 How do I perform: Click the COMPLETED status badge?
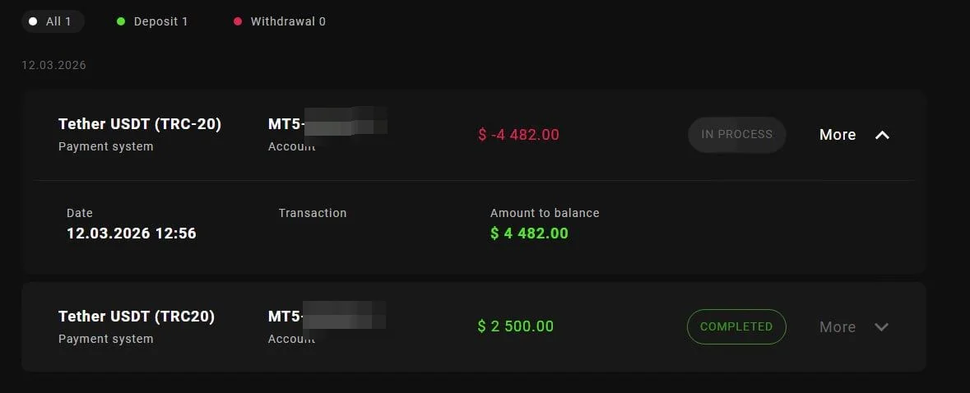point(736,326)
